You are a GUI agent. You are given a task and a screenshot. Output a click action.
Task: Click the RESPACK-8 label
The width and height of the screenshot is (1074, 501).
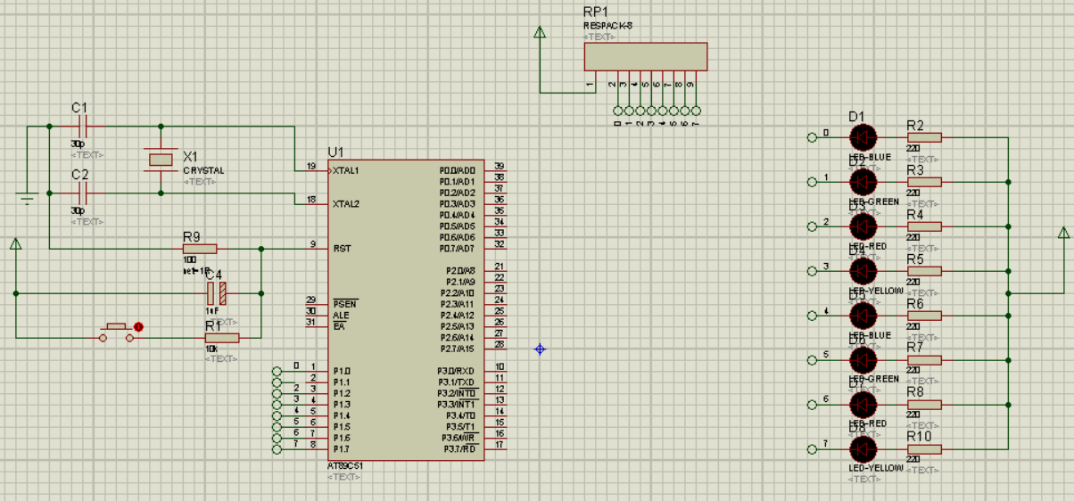click(x=607, y=26)
